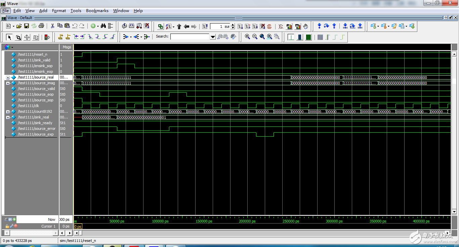The height and width of the screenshot is (247, 459).
Task: Click the black left-arrow toolbar icon
Action: coord(186,27)
